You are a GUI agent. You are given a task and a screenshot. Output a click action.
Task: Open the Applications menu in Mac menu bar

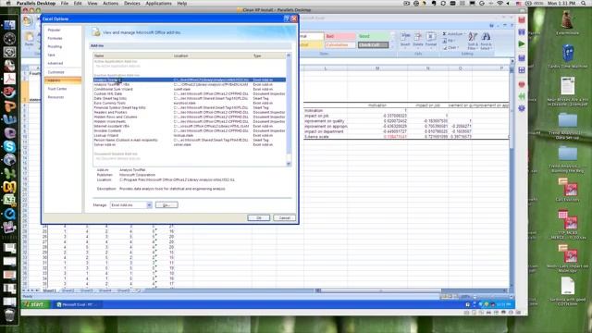158,3
